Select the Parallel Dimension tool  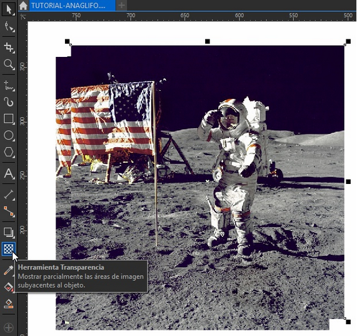9,195
